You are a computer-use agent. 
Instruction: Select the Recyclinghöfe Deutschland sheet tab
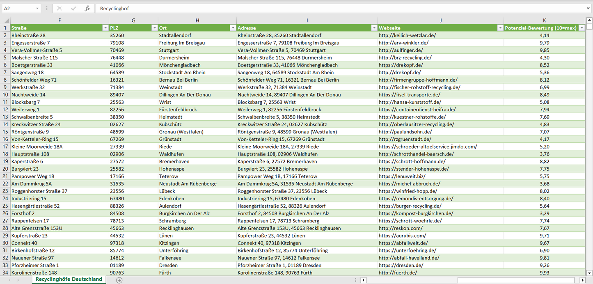coord(69,279)
